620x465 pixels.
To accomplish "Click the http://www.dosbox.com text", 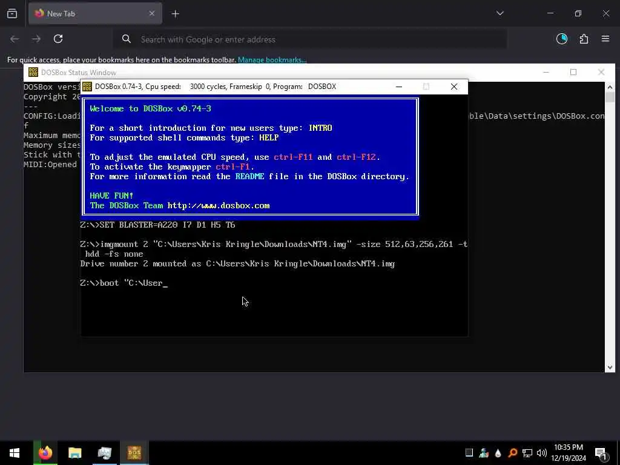I will pos(219,206).
